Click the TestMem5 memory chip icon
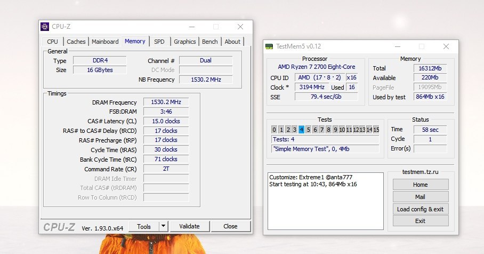The height and width of the screenshot is (254, 484). (x=269, y=46)
